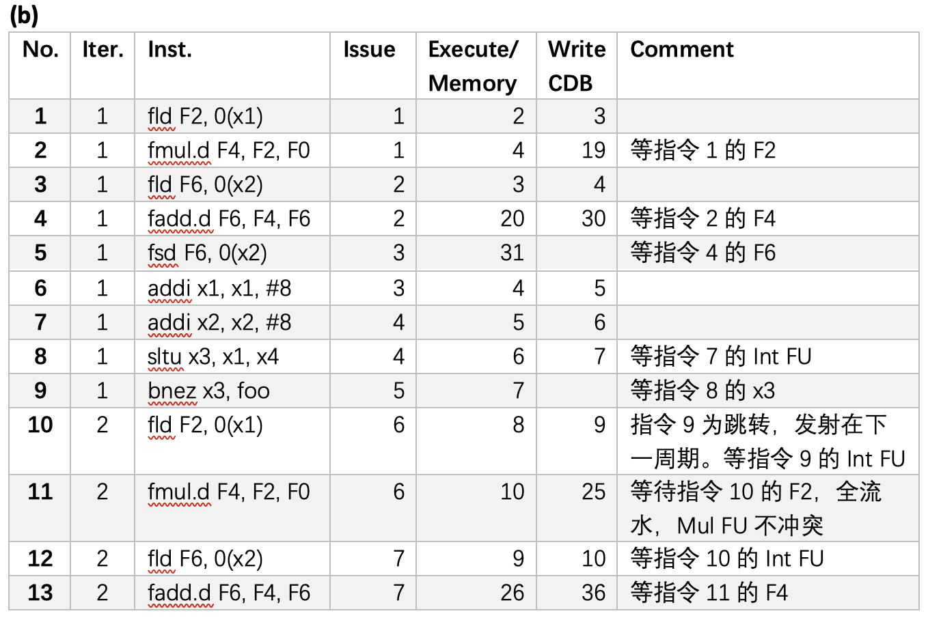
Task: Select the "Execute/Memory" header cell
Action: (473, 66)
